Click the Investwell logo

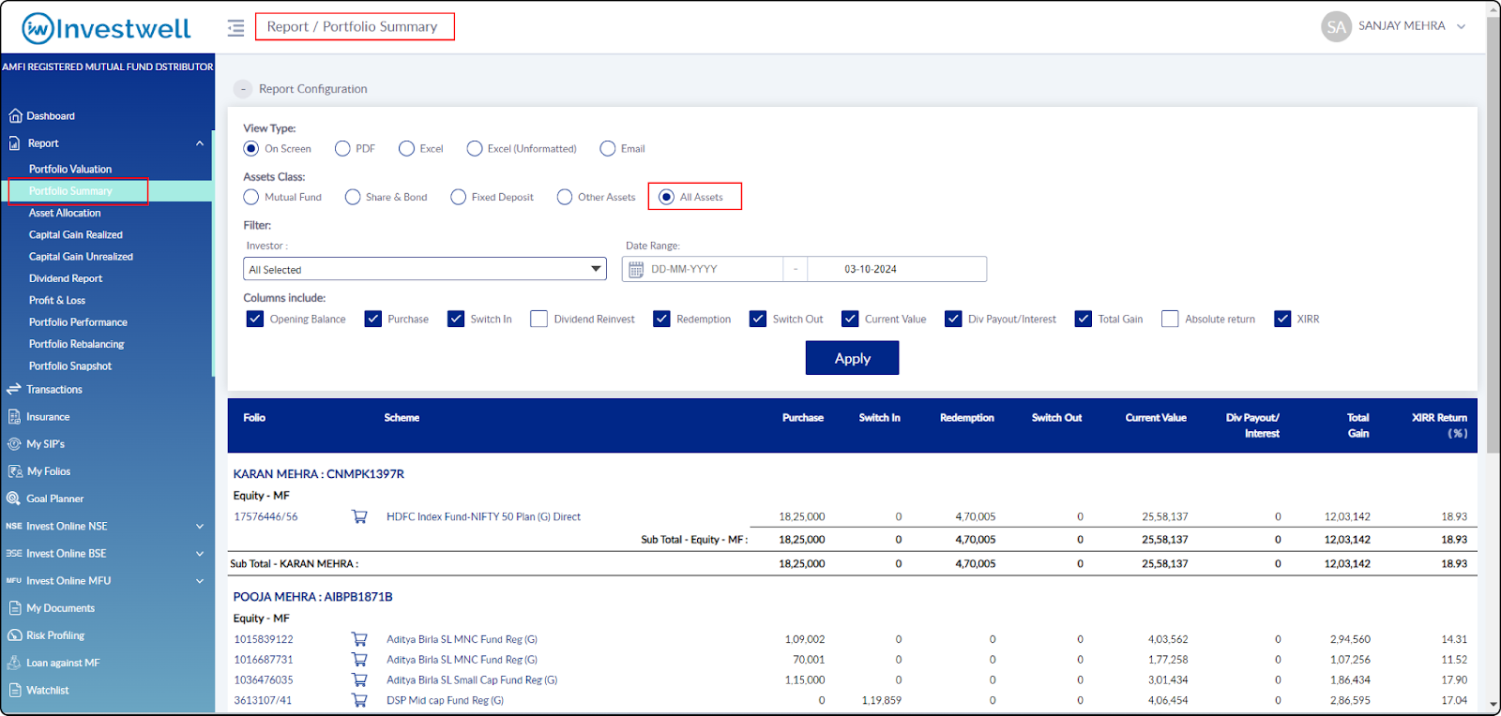pos(106,29)
